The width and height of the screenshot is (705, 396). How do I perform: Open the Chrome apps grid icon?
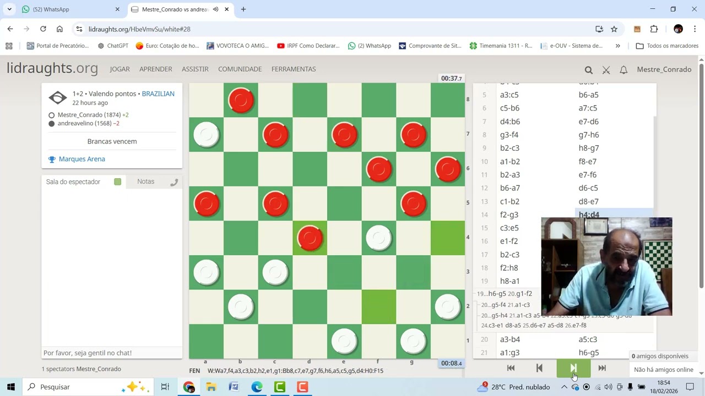coord(9,46)
